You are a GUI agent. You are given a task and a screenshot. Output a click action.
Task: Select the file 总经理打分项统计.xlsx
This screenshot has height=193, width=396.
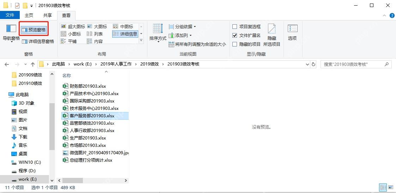87,160
